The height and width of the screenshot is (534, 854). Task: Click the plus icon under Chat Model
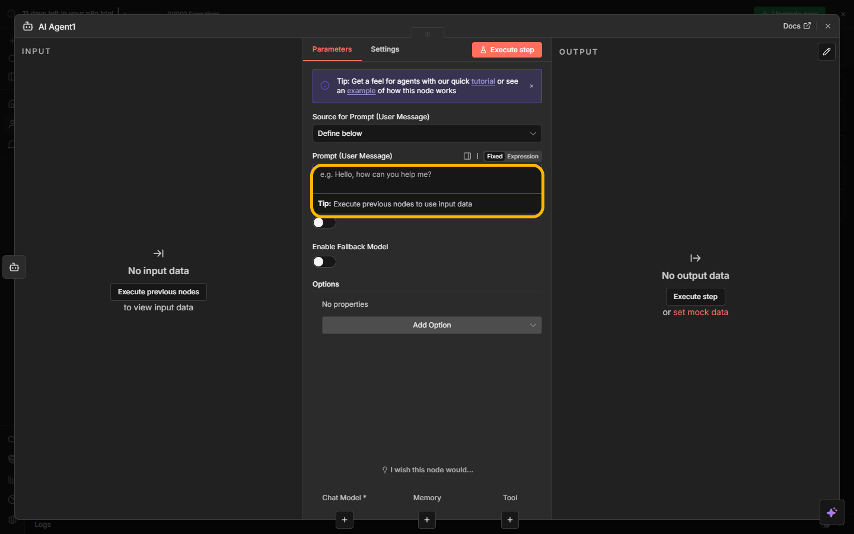pyautogui.click(x=345, y=520)
